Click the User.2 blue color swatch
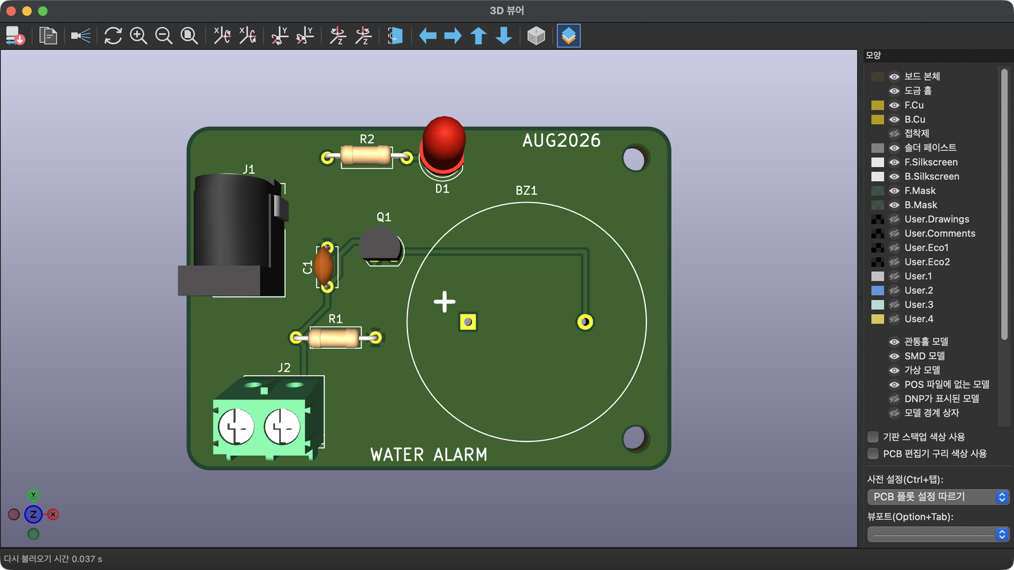The height and width of the screenshot is (570, 1014). click(x=878, y=290)
